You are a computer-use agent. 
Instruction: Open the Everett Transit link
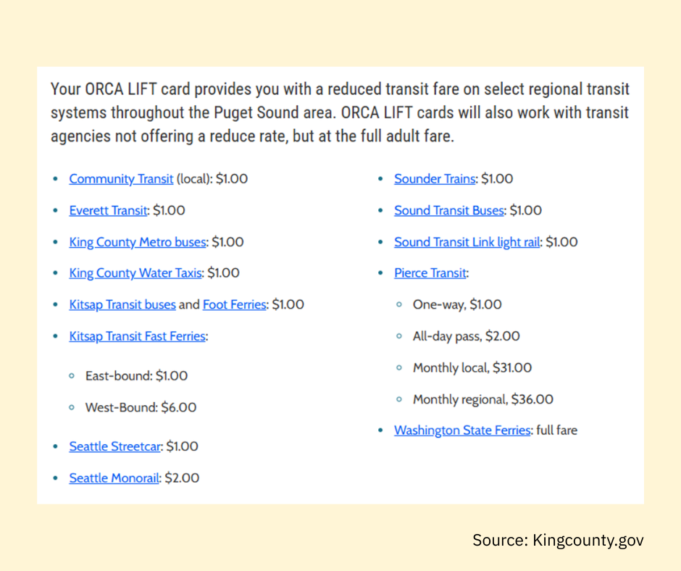pos(108,210)
